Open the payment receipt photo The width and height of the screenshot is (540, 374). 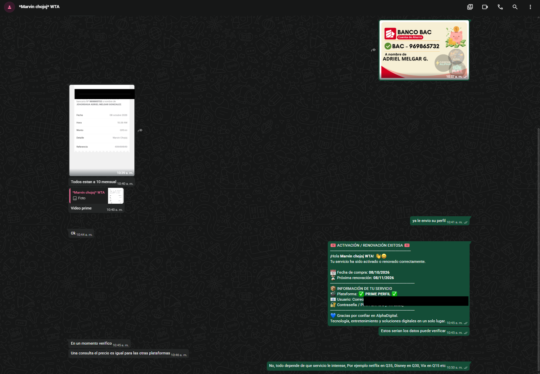(x=102, y=130)
